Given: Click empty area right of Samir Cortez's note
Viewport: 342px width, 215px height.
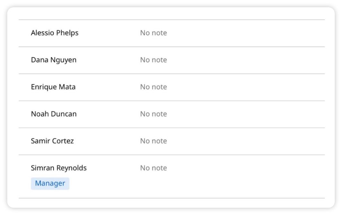Looking at the screenshot, I should point(246,141).
